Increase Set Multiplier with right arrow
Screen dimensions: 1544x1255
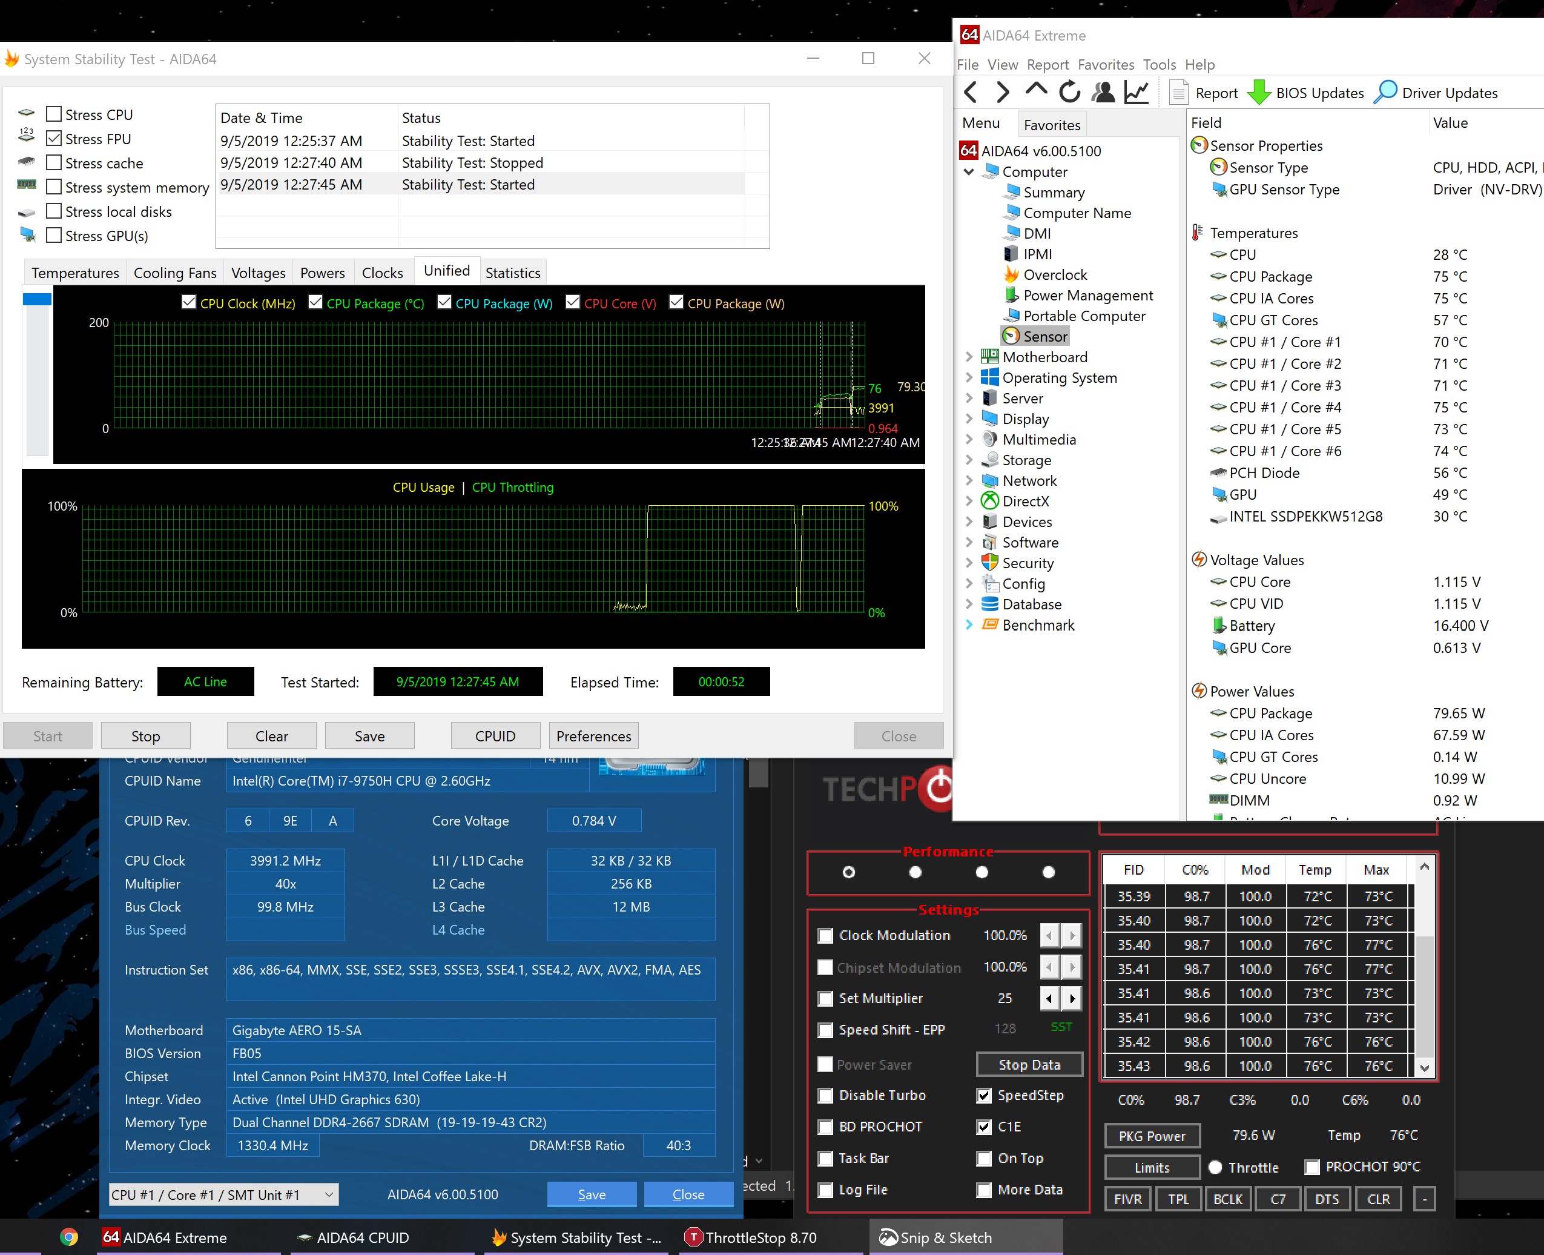tap(1072, 998)
